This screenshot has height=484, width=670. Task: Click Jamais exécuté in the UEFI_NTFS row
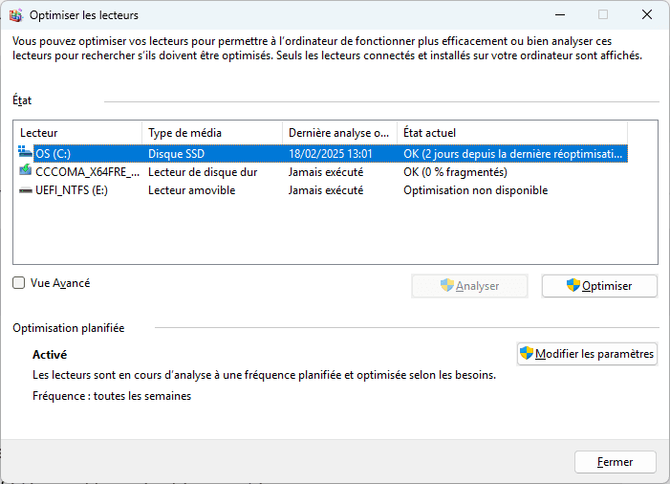coord(326,190)
